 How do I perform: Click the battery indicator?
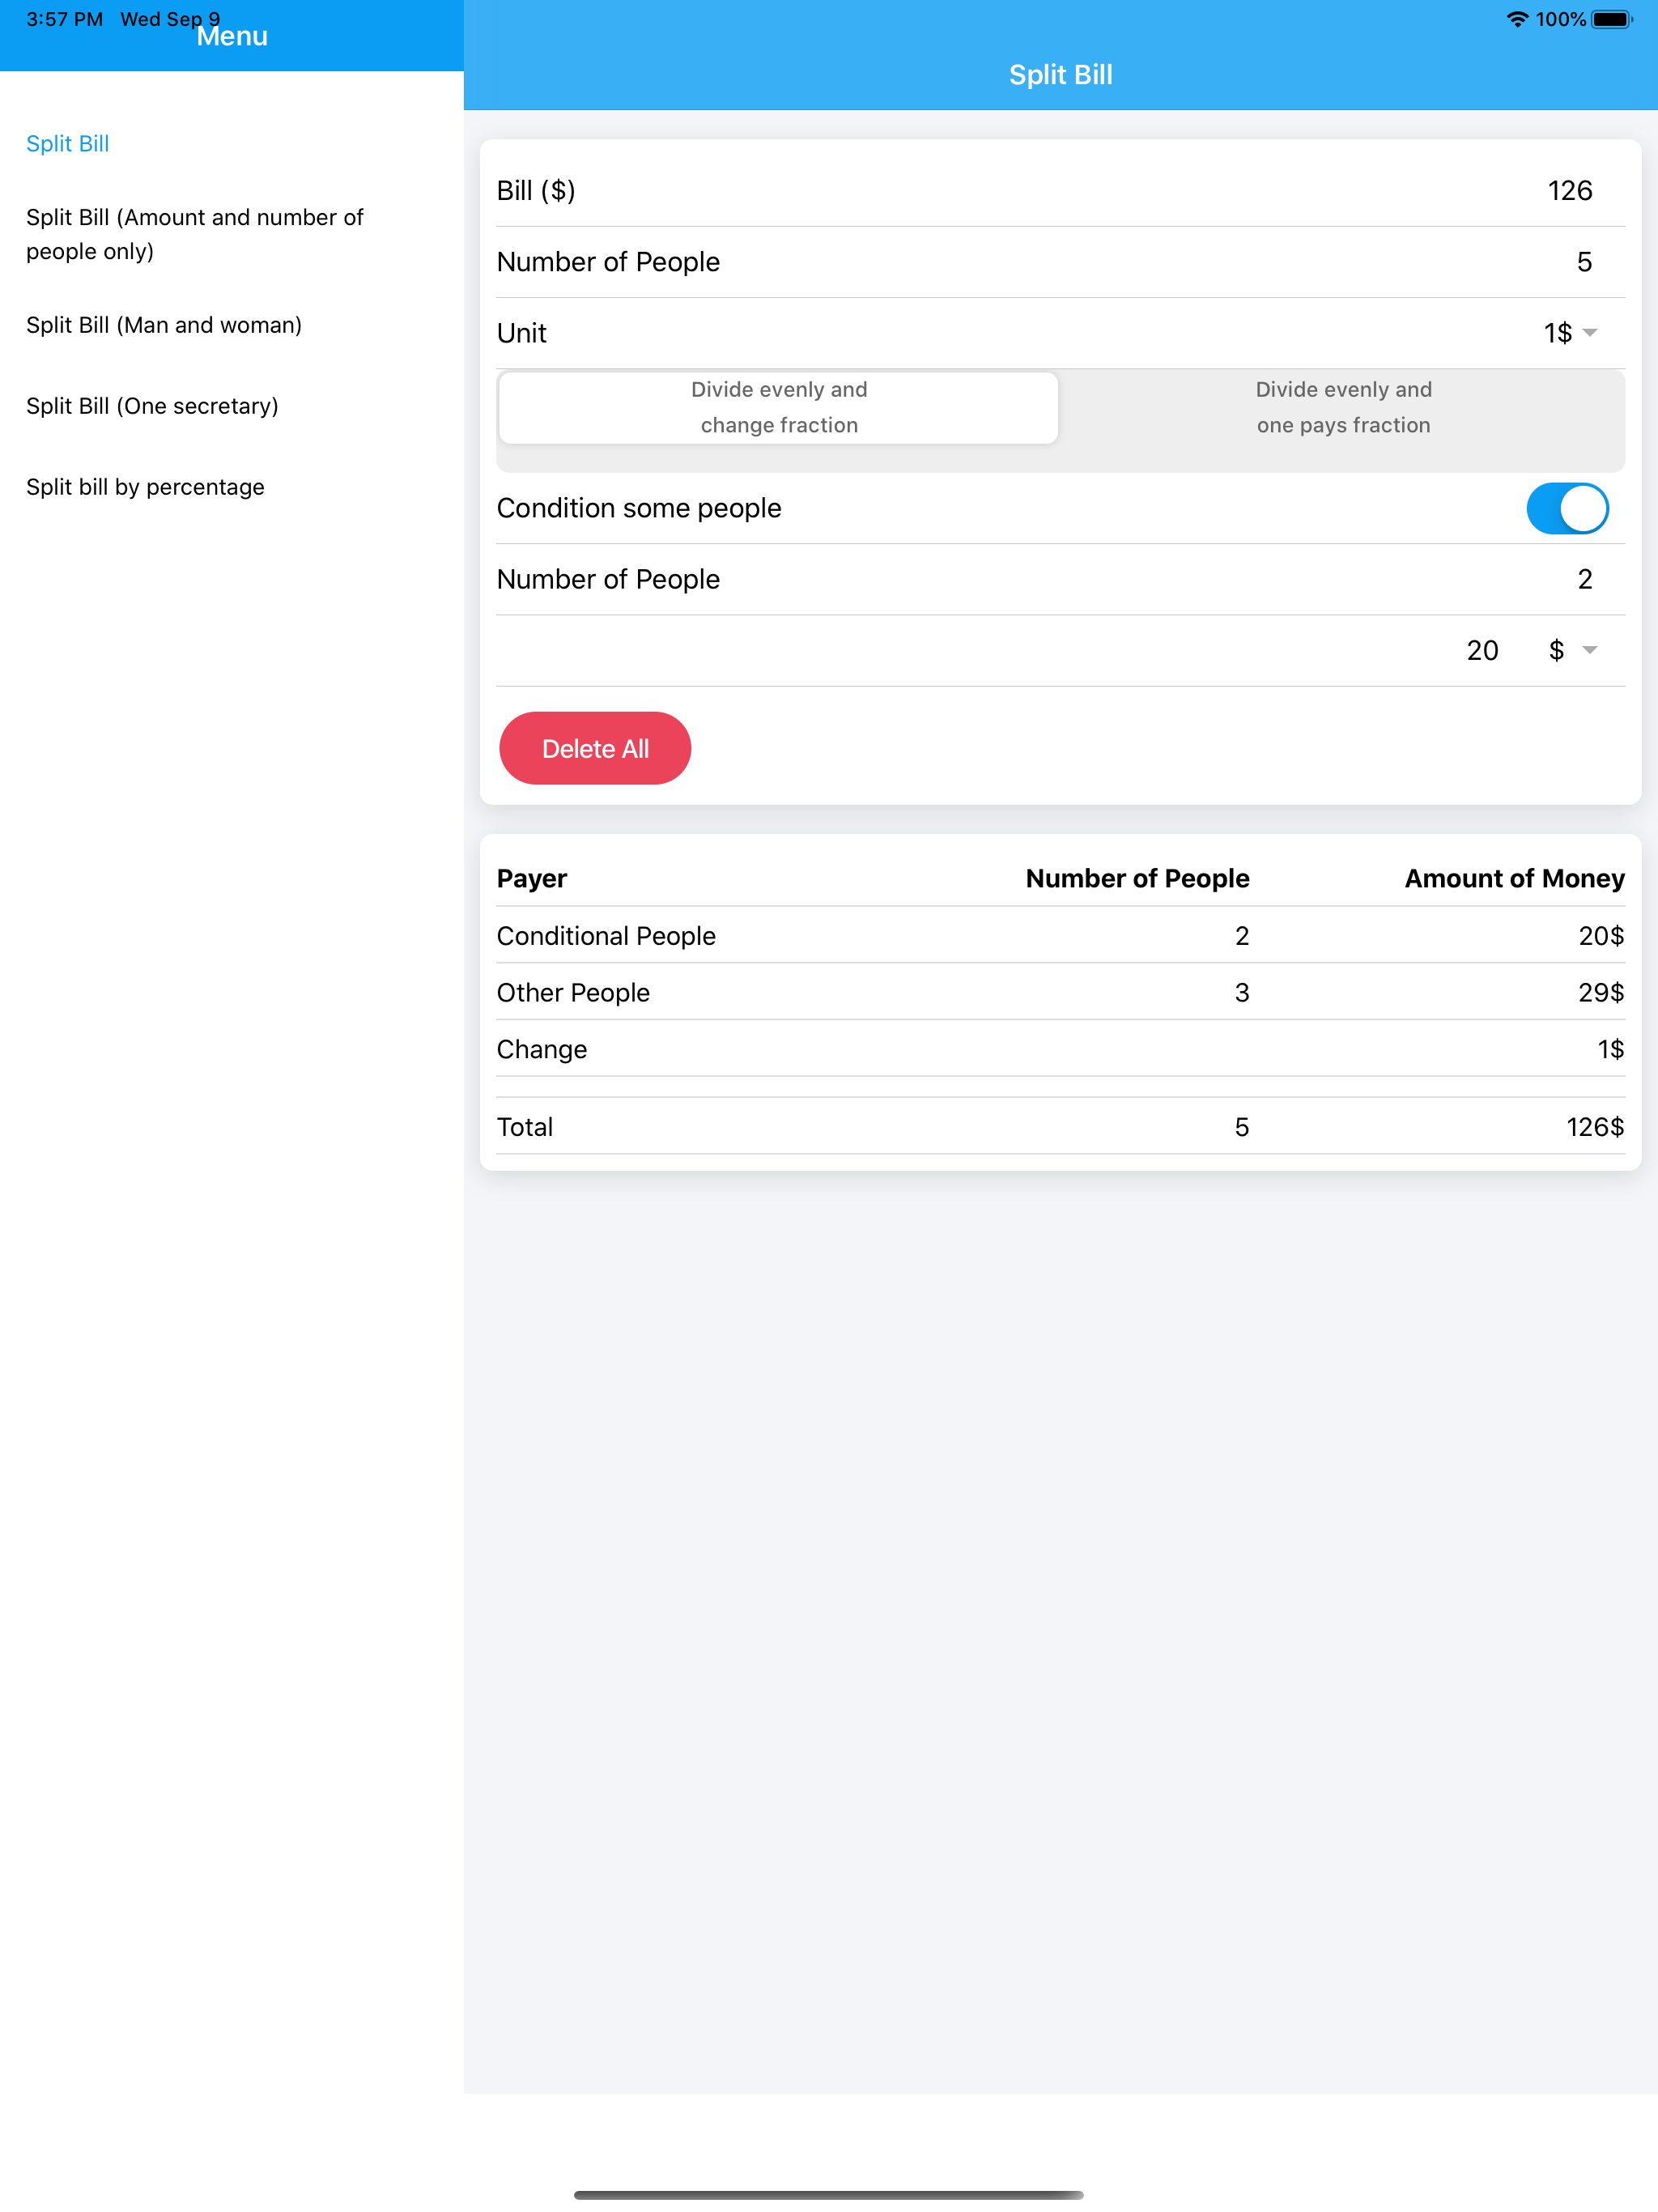[x=1611, y=17]
